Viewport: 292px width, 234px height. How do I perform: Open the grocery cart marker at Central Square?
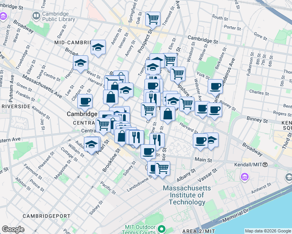pos(103,125)
